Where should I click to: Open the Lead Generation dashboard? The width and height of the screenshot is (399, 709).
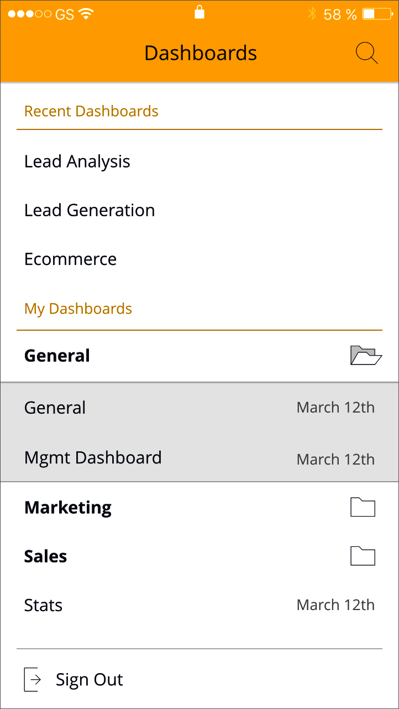pos(90,210)
